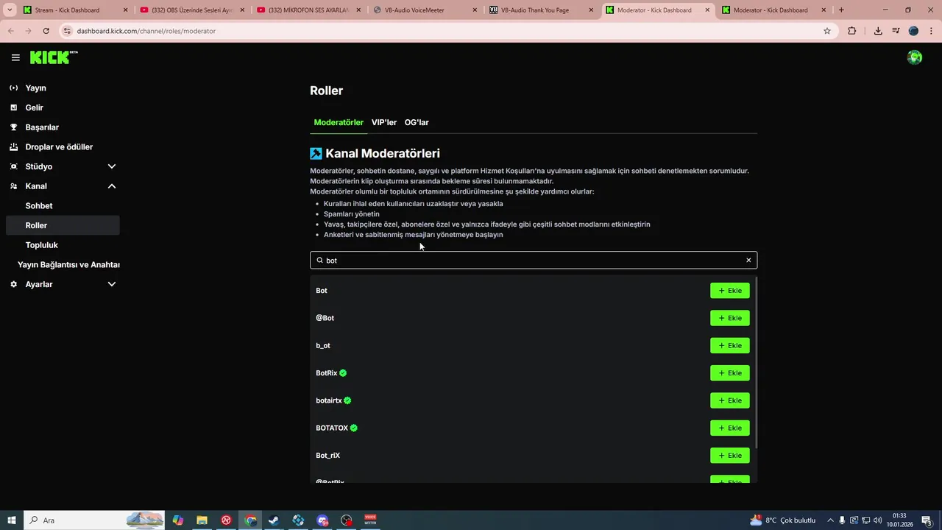
Task: Expand the Ayarlar section chevron
Action: (112, 284)
